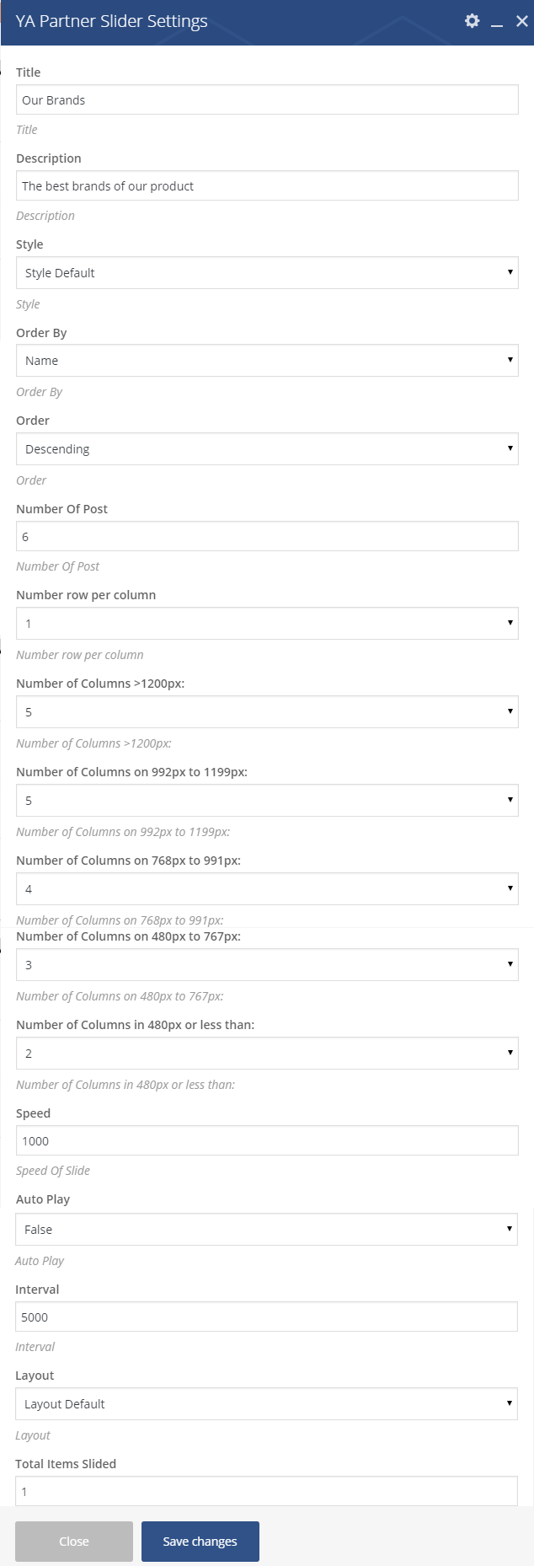
Task: Click the Title field containing Our Brands
Action: [267, 100]
